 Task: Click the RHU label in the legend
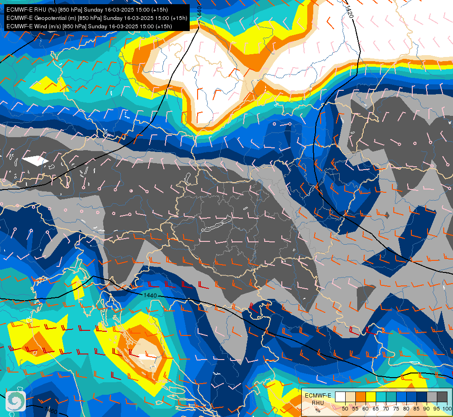pyautogui.click(x=318, y=403)
